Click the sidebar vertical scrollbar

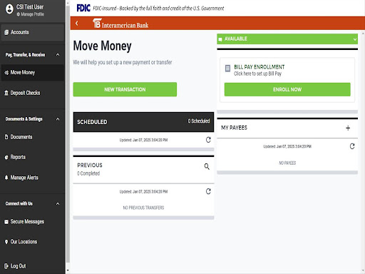68,133
